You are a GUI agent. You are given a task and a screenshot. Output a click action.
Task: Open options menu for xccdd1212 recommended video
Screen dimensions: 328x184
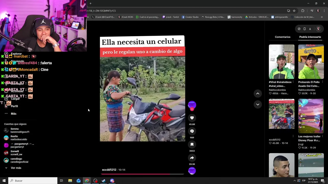(293, 136)
